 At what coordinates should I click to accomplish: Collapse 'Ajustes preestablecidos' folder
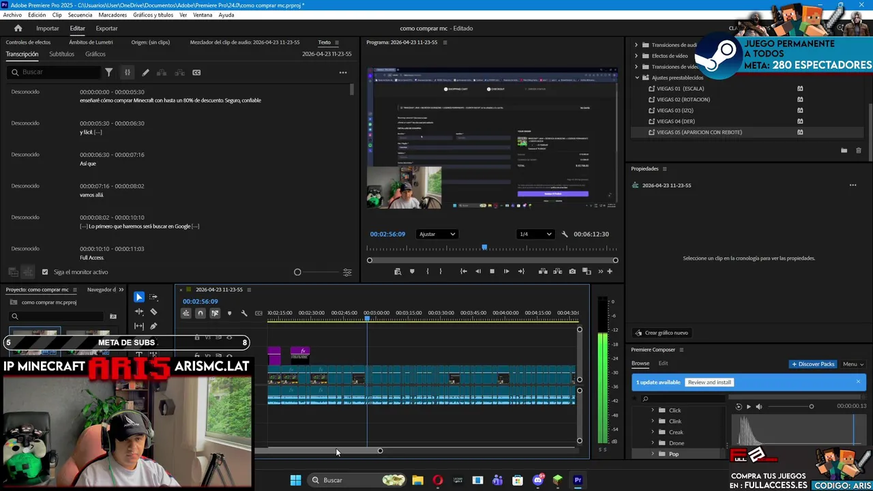[637, 78]
